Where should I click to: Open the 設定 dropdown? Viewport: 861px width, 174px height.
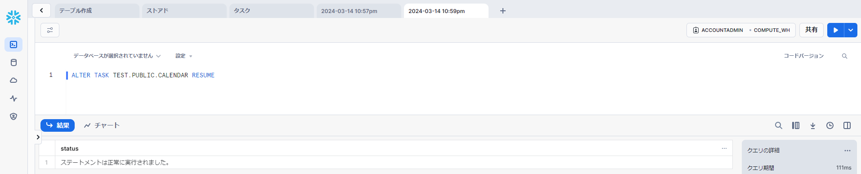pyautogui.click(x=184, y=56)
